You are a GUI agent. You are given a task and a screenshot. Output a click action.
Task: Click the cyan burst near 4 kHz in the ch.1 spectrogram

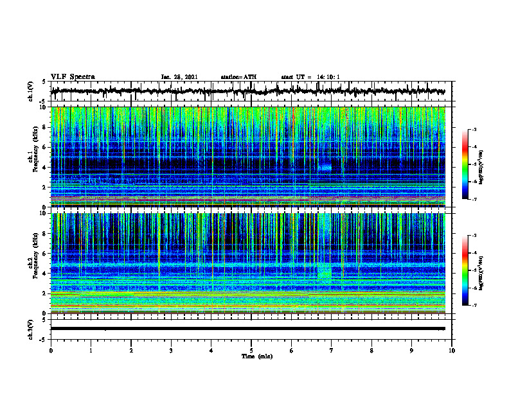point(325,168)
